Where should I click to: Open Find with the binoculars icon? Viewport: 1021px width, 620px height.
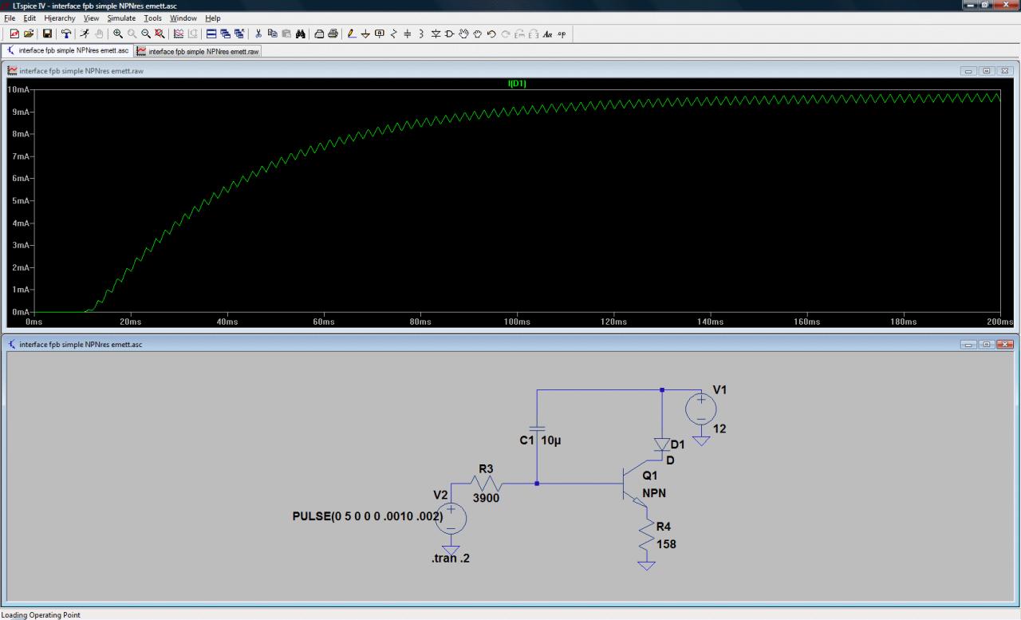coord(301,34)
